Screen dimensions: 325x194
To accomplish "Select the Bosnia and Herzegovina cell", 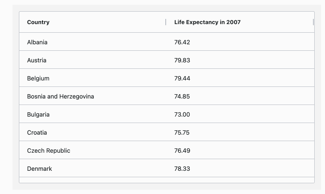I will 61,96.
